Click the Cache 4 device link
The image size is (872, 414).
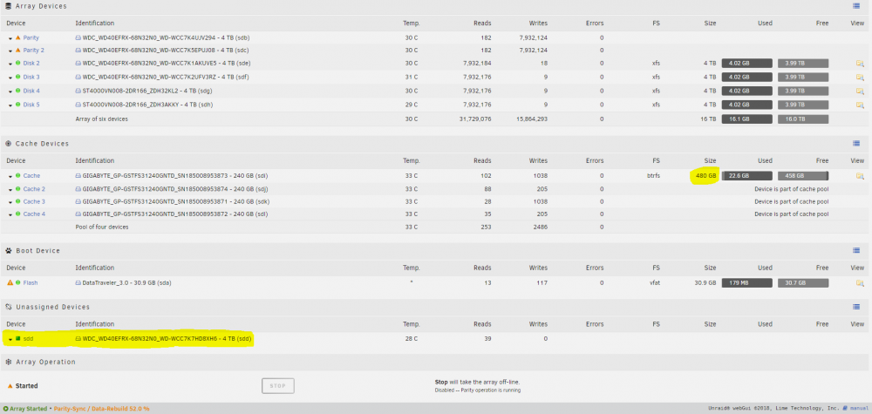pos(35,214)
